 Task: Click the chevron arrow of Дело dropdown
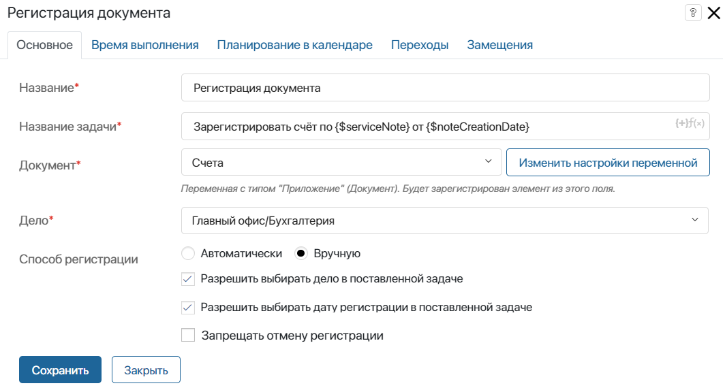click(x=695, y=219)
